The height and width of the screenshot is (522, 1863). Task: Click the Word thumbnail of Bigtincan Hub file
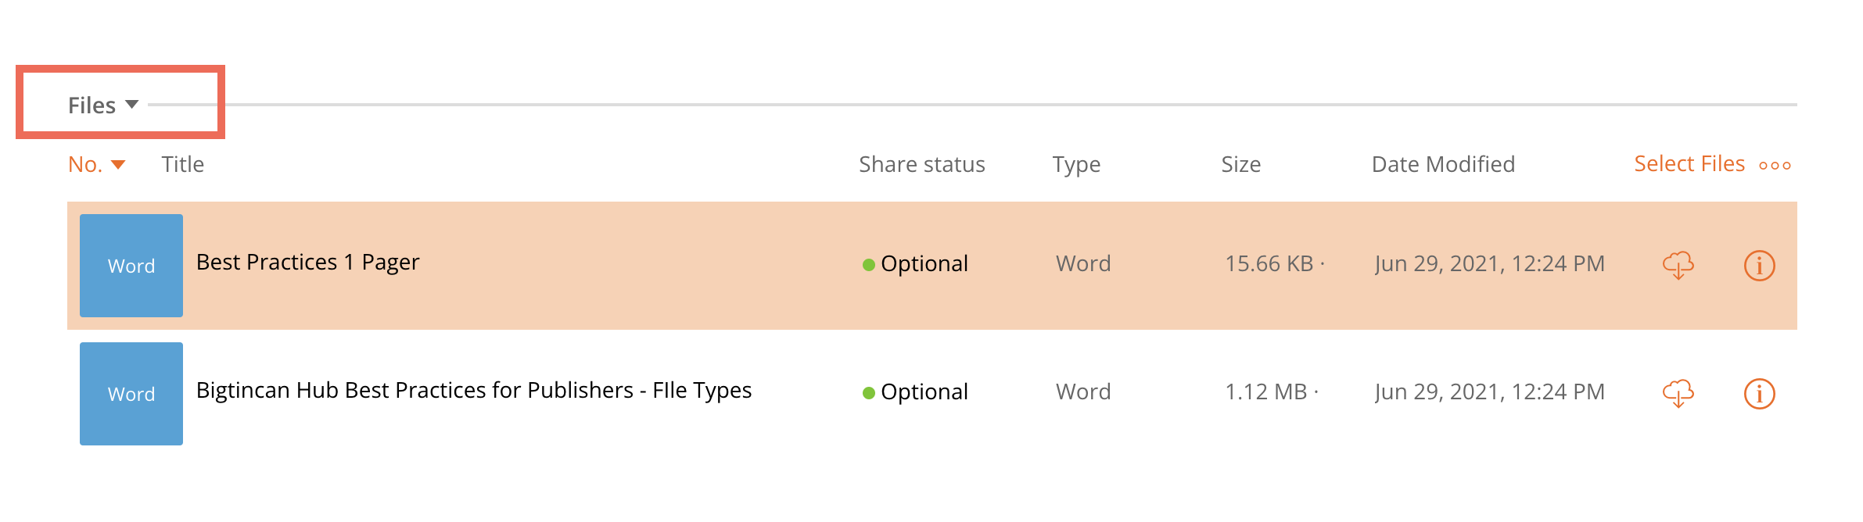point(131,394)
